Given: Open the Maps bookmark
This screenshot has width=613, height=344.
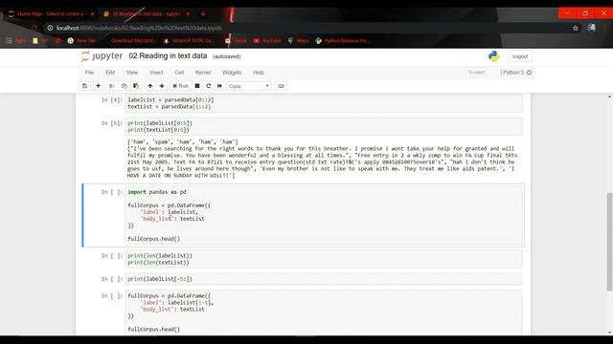Looking at the screenshot, I should (x=299, y=40).
